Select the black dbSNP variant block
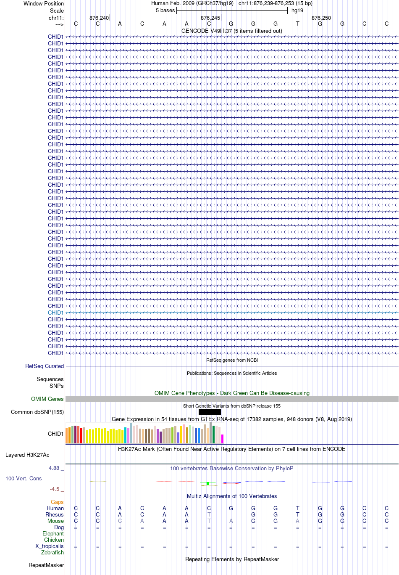 click(x=210, y=412)
